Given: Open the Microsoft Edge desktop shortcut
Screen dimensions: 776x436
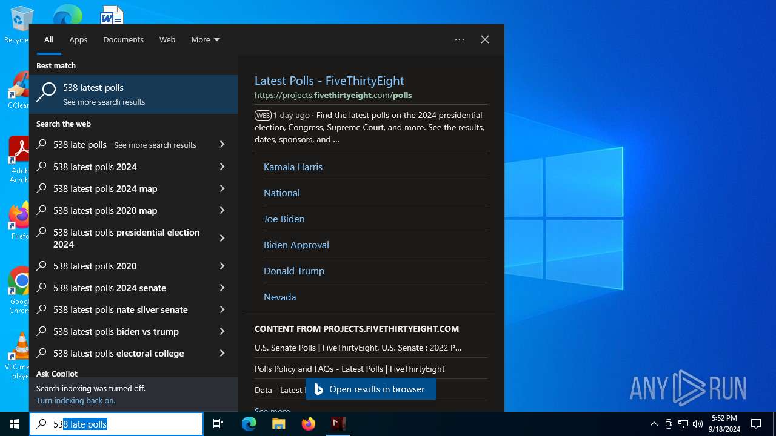Looking at the screenshot, I should click(x=67, y=15).
